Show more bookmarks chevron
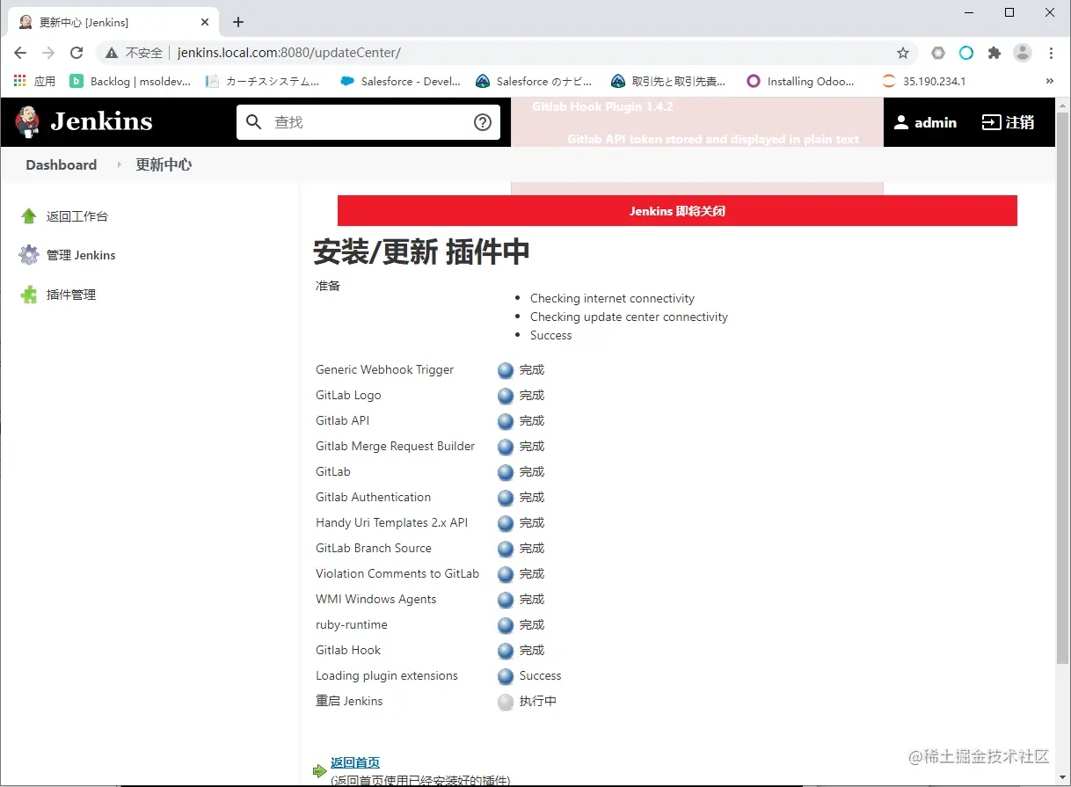 click(x=1049, y=81)
